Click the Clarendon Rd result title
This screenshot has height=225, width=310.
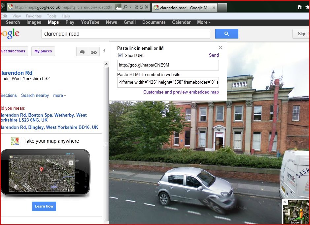(x=16, y=73)
